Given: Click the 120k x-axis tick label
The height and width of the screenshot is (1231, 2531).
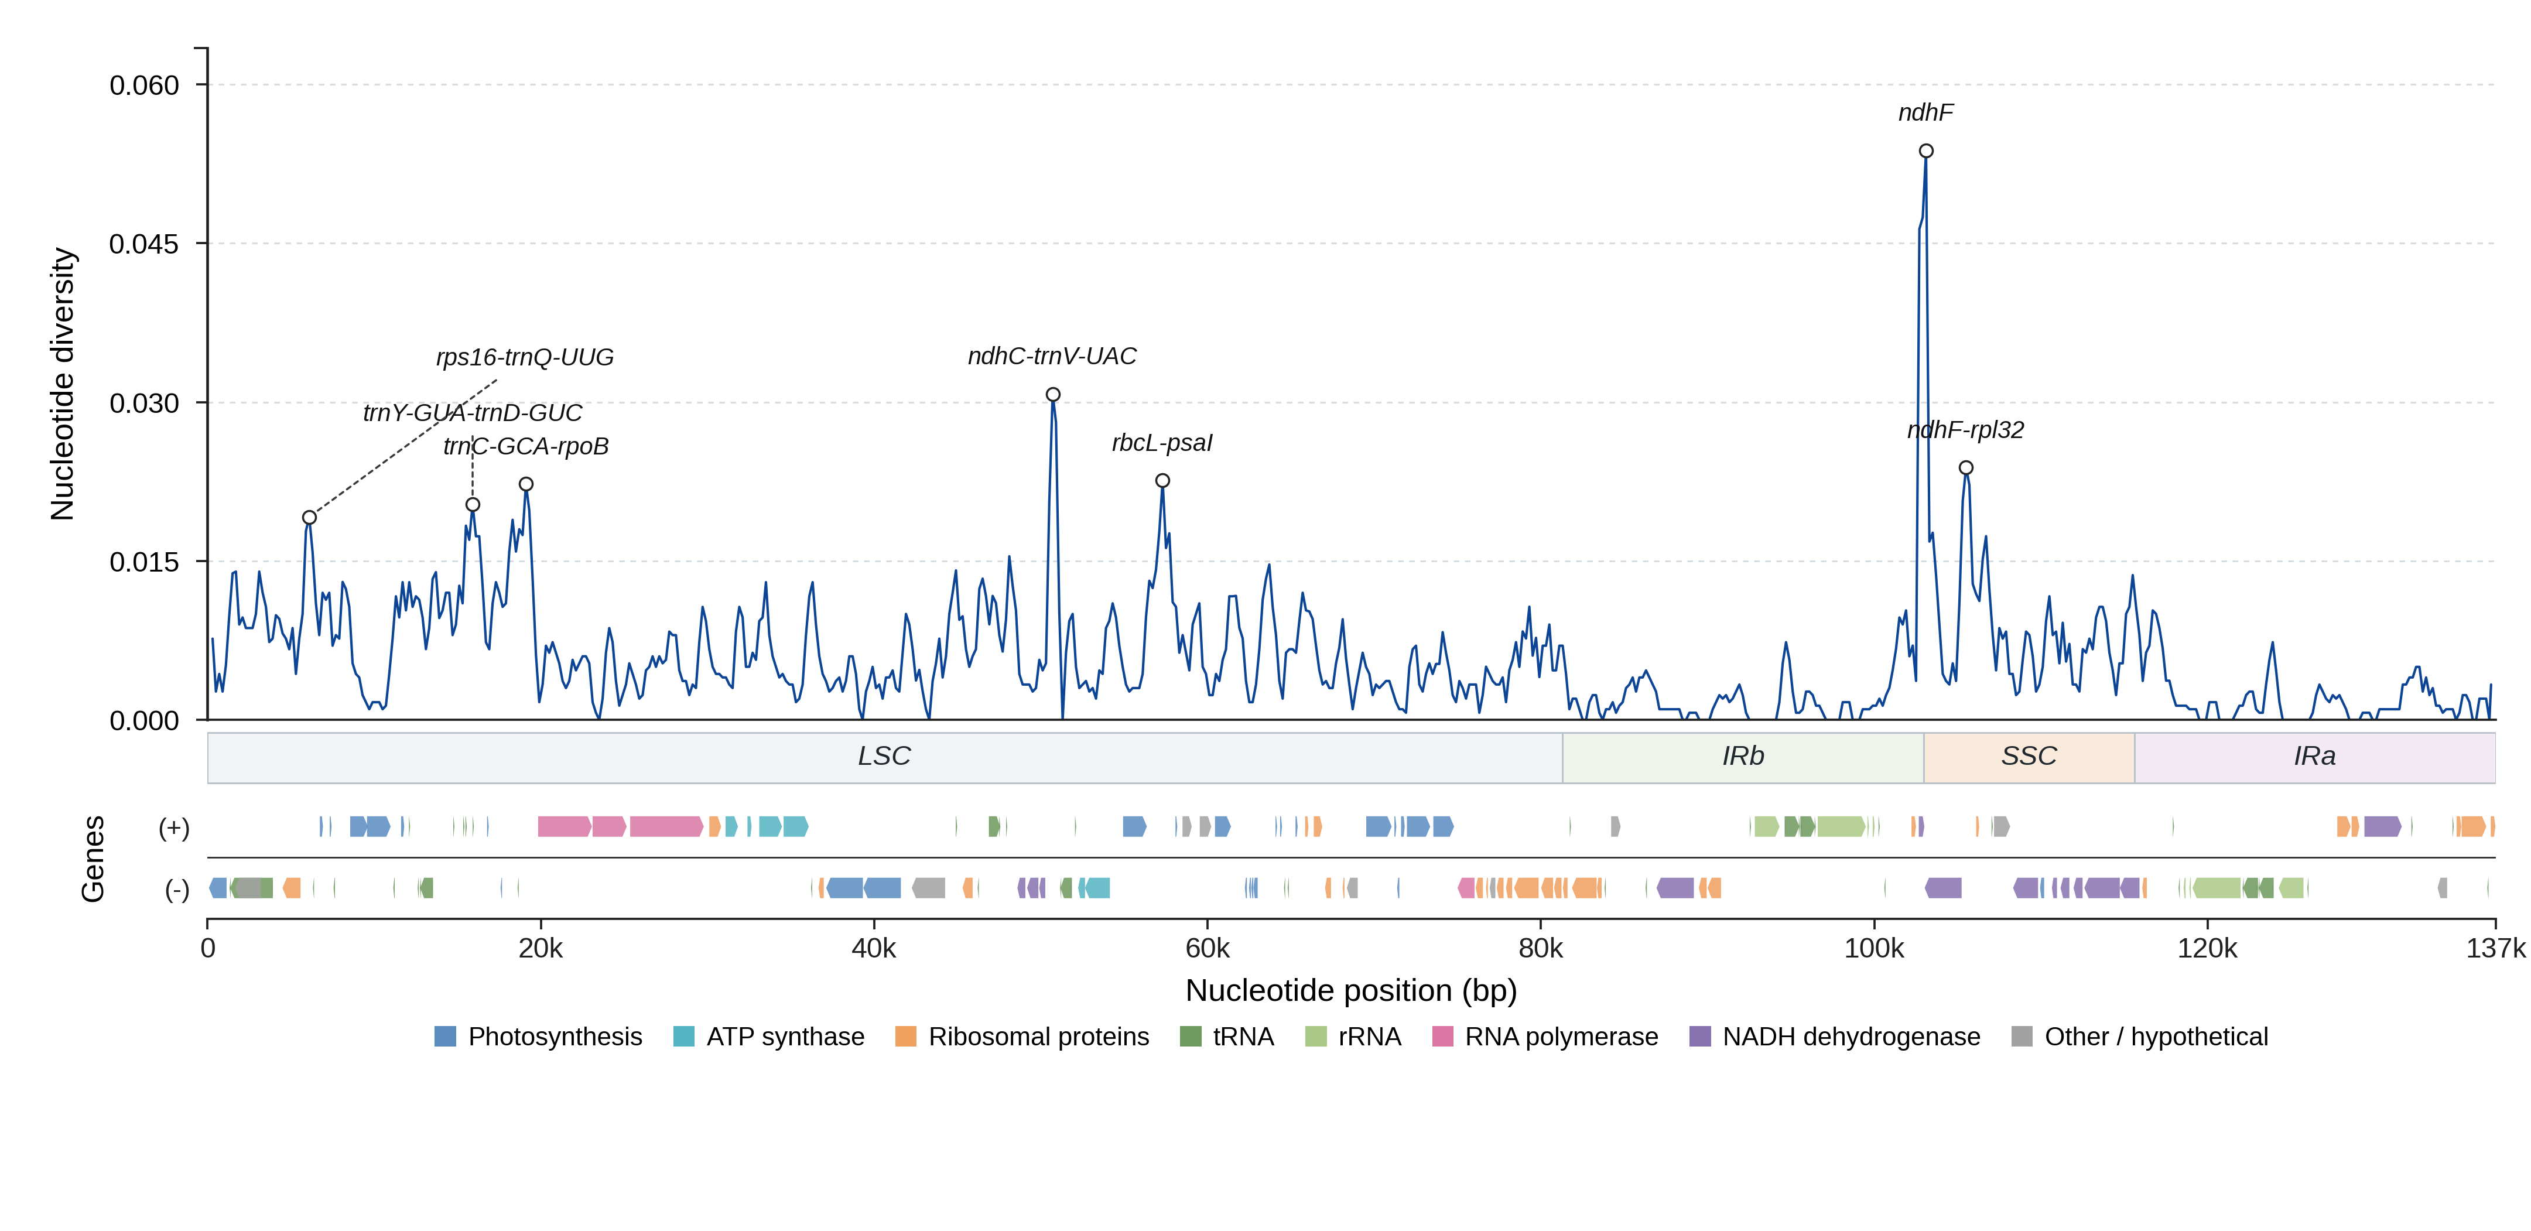Looking at the screenshot, I should tap(2208, 948).
